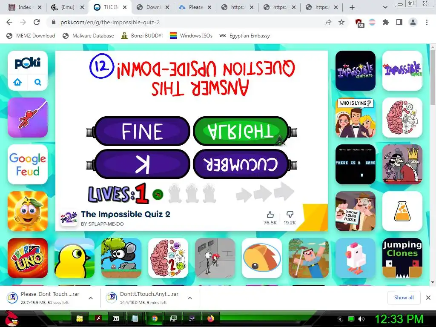This screenshot has width=436, height=327.
Task: Expand options for Please-Dont-Touch rar download
Action: (x=91, y=298)
